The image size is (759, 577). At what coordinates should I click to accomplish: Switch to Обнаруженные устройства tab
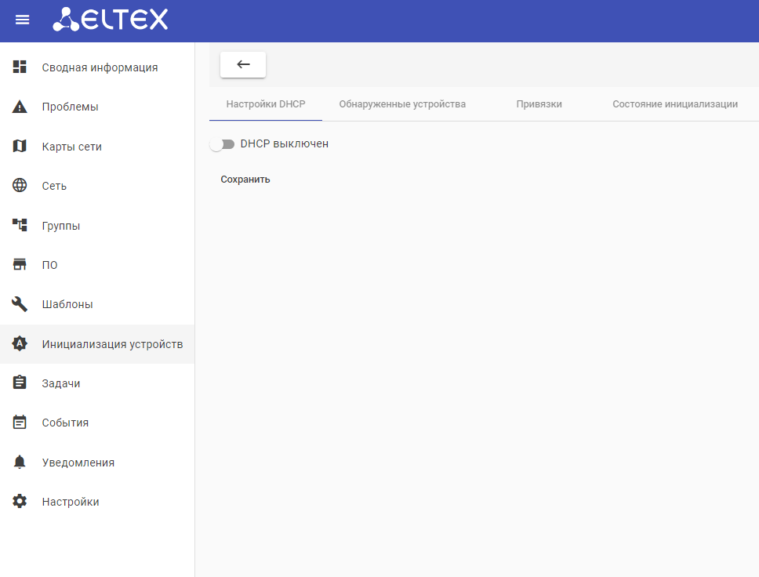coord(402,104)
